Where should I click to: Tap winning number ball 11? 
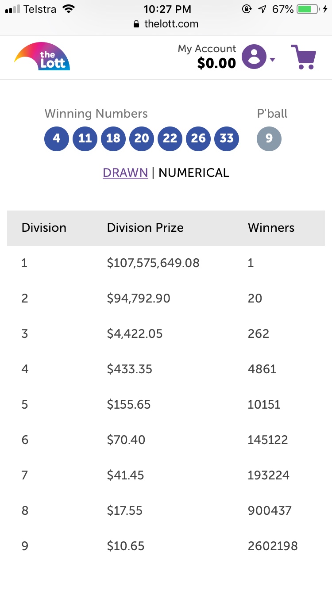[x=85, y=138]
